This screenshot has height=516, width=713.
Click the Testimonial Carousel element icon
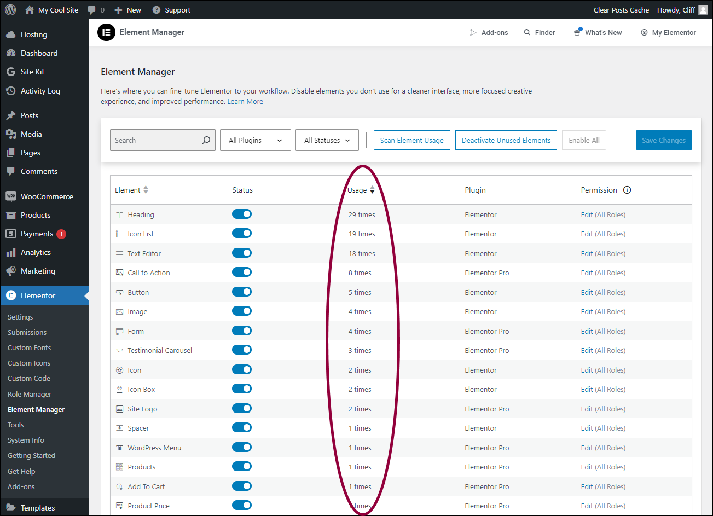[x=119, y=350]
